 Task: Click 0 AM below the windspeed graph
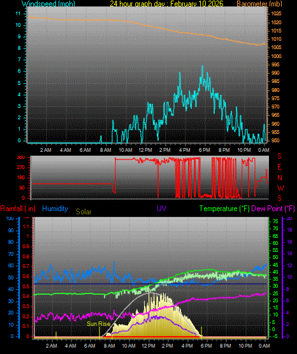click(x=263, y=150)
